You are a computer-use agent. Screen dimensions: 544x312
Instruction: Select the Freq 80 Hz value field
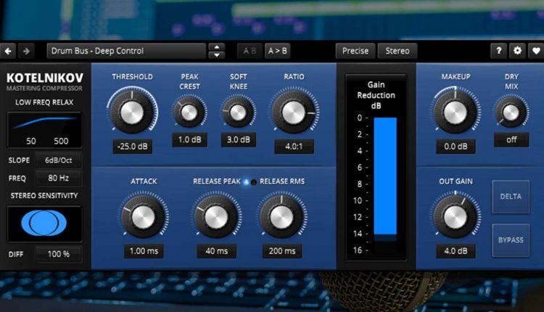point(58,178)
